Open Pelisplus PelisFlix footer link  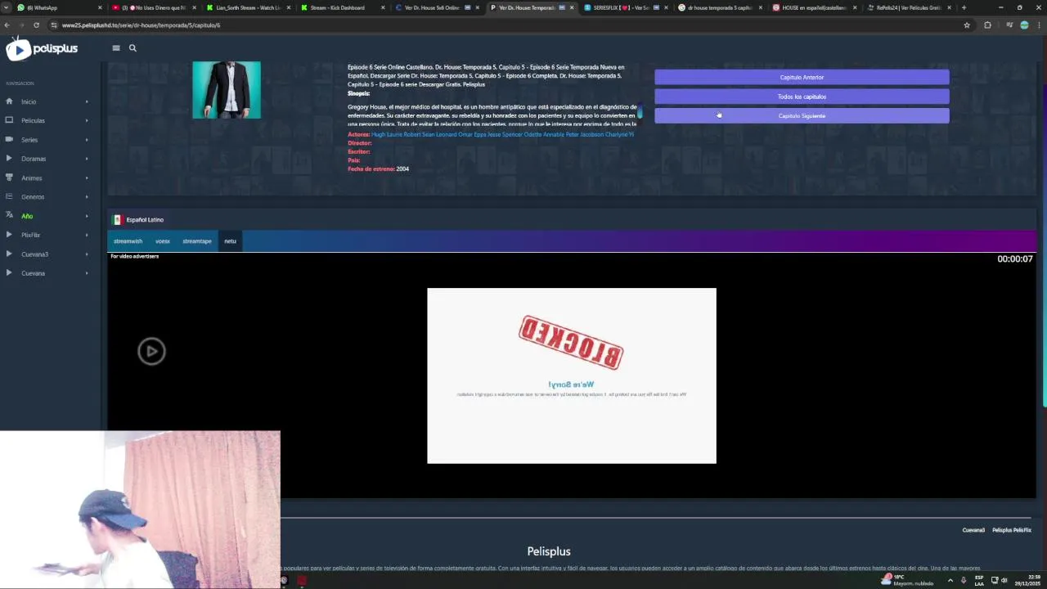click(1012, 530)
